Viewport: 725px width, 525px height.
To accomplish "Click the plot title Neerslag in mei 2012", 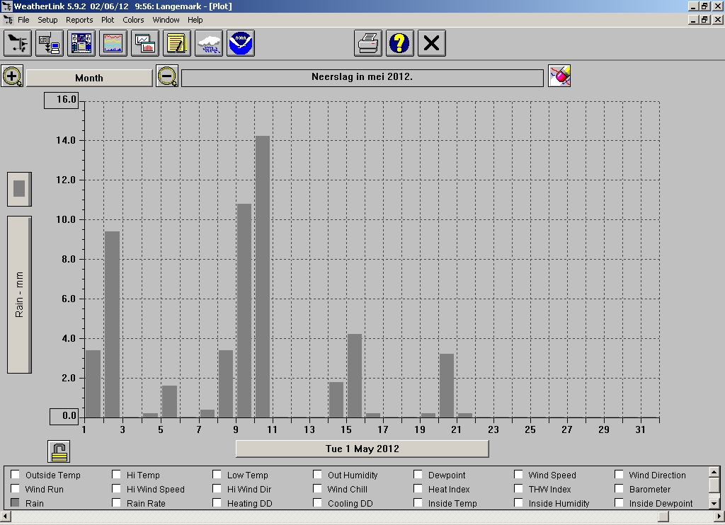I will point(362,78).
